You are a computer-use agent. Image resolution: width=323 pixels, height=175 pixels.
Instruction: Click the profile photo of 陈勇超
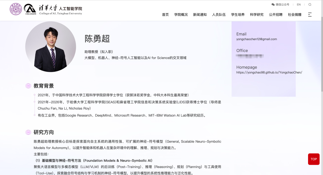51,47
